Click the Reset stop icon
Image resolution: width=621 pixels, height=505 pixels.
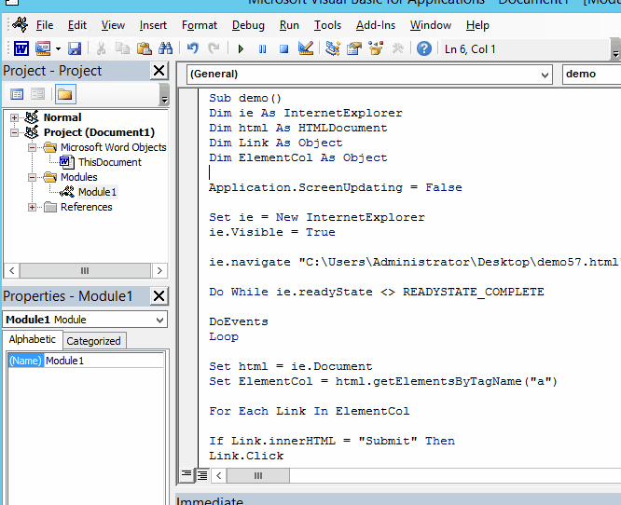point(283,49)
